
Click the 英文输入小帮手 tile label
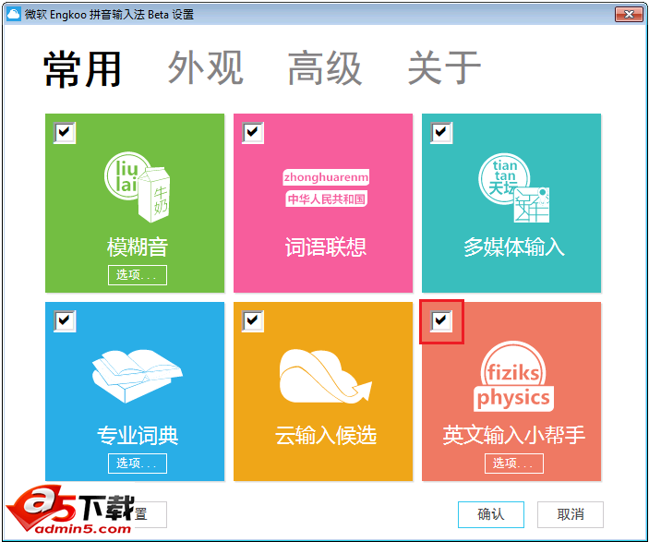[514, 435]
